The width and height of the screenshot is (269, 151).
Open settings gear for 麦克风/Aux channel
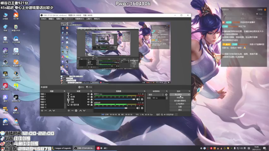pyautogui.click(x=142, y=99)
